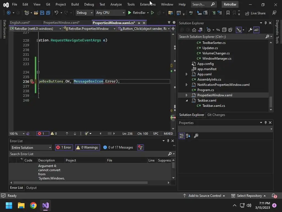Click Sync with Active Document arrows icon
Viewport: 282px width, 212px height.
(x=218, y=30)
